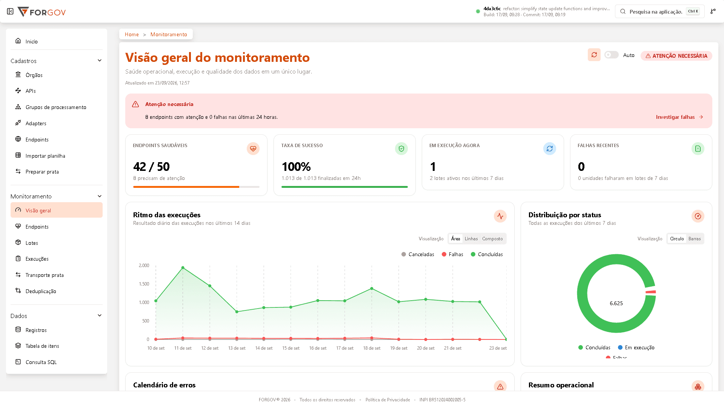Screen dimensions: 724x407
Task: Toggle Canceladas legend series
Action: [x=418, y=254]
